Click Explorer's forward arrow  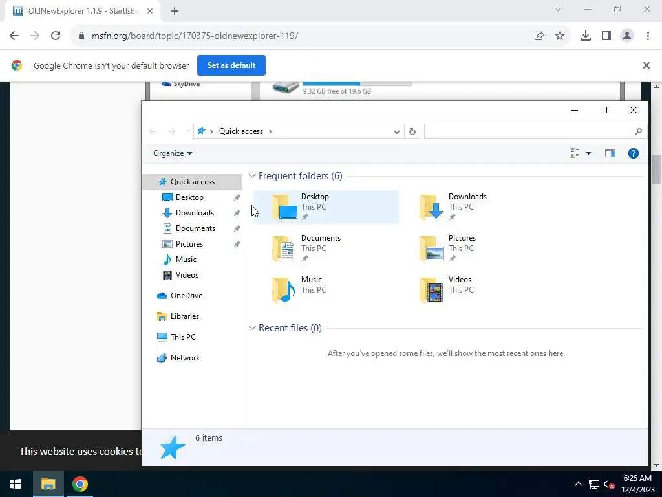171,131
